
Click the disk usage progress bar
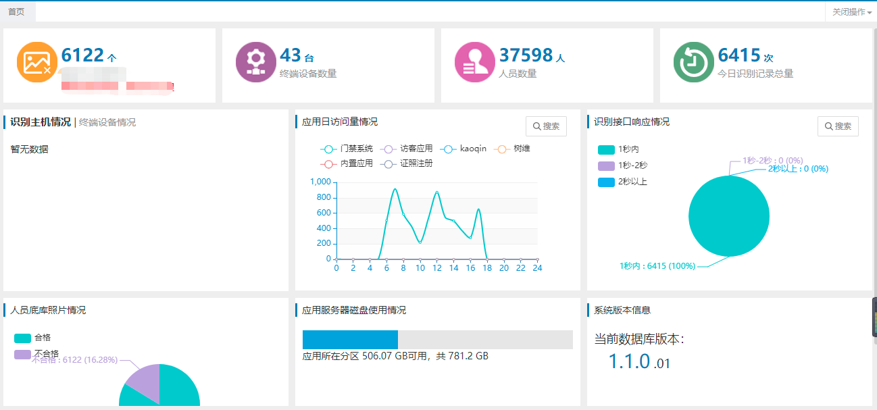[436, 338]
